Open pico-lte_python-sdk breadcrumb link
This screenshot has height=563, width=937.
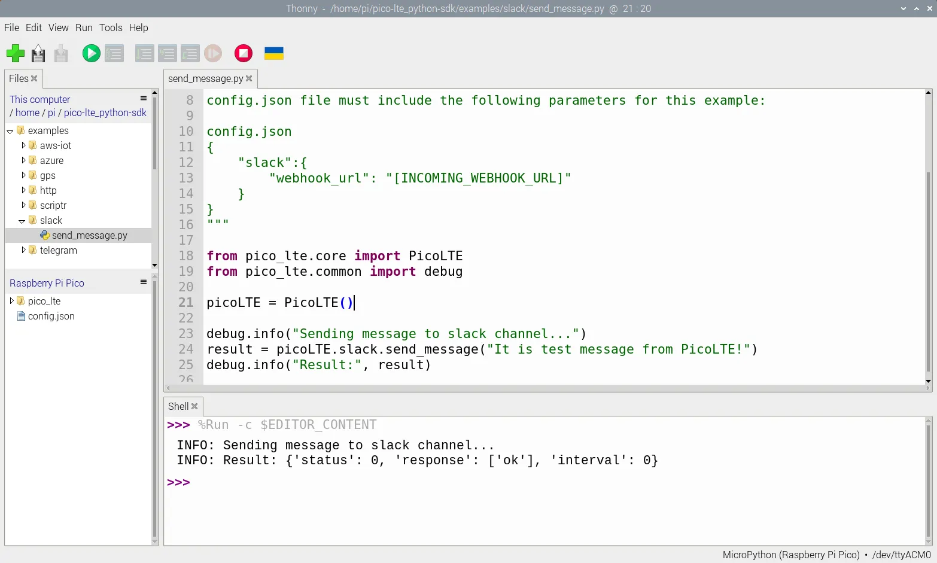point(105,112)
